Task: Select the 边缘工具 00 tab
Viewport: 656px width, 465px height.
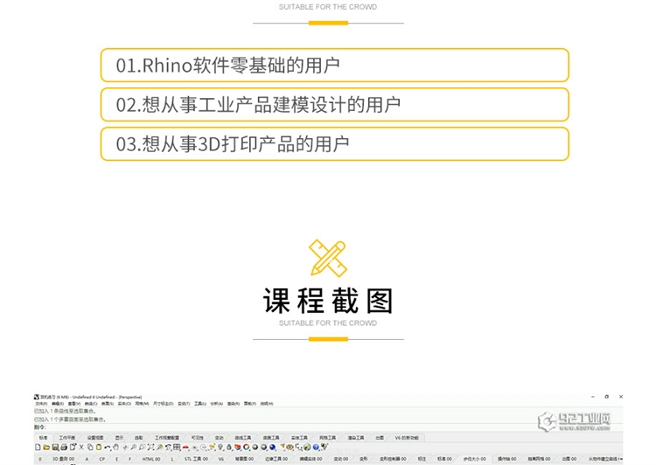Action: [276, 459]
